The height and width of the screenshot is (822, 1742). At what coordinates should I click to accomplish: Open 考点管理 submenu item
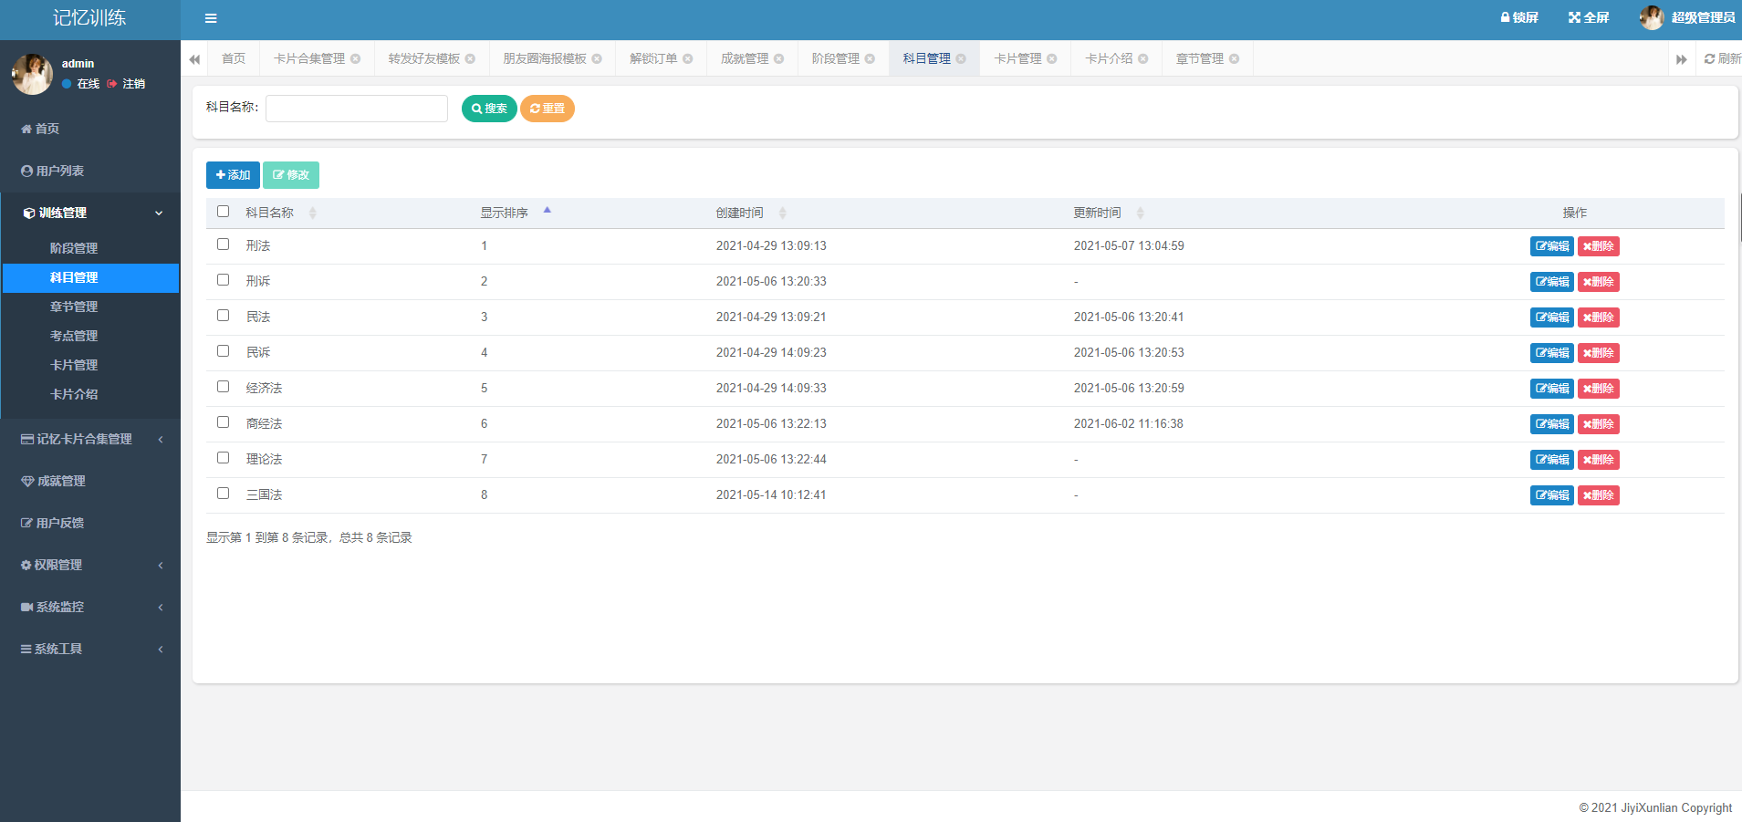pos(90,336)
